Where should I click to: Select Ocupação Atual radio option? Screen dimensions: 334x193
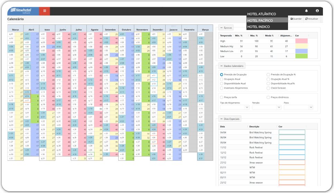pos(222,79)
